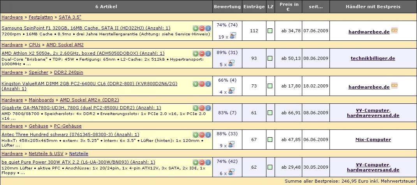This screenshot has width=417, height=185.
Task: Click blue info icon for Gigabyte GA-MA780G-UD3H
Action: click(208, 108)
